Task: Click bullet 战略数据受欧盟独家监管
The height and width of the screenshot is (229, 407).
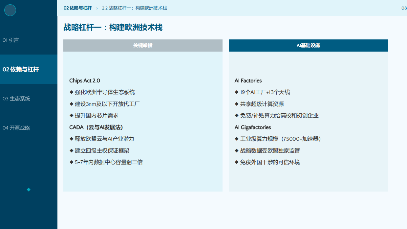Action: point(267,150)
